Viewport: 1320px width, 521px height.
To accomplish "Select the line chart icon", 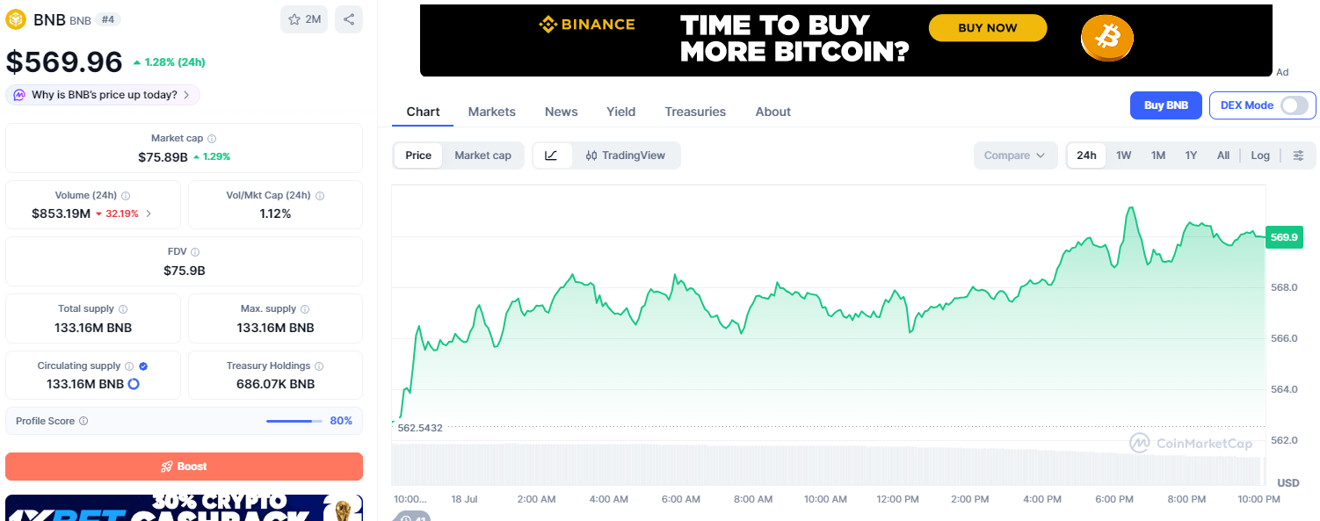I will (552, 156).
